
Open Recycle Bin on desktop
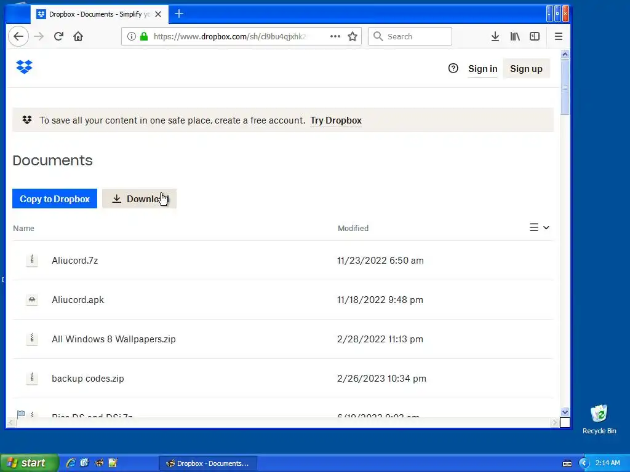pos(599,419)
